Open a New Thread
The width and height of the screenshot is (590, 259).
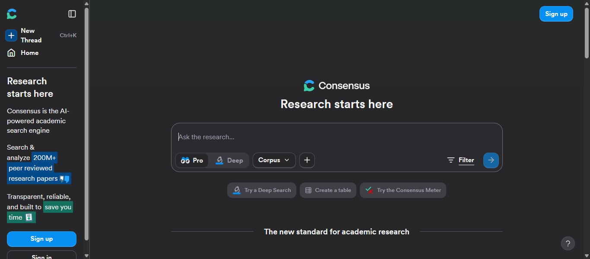[11, 35]
